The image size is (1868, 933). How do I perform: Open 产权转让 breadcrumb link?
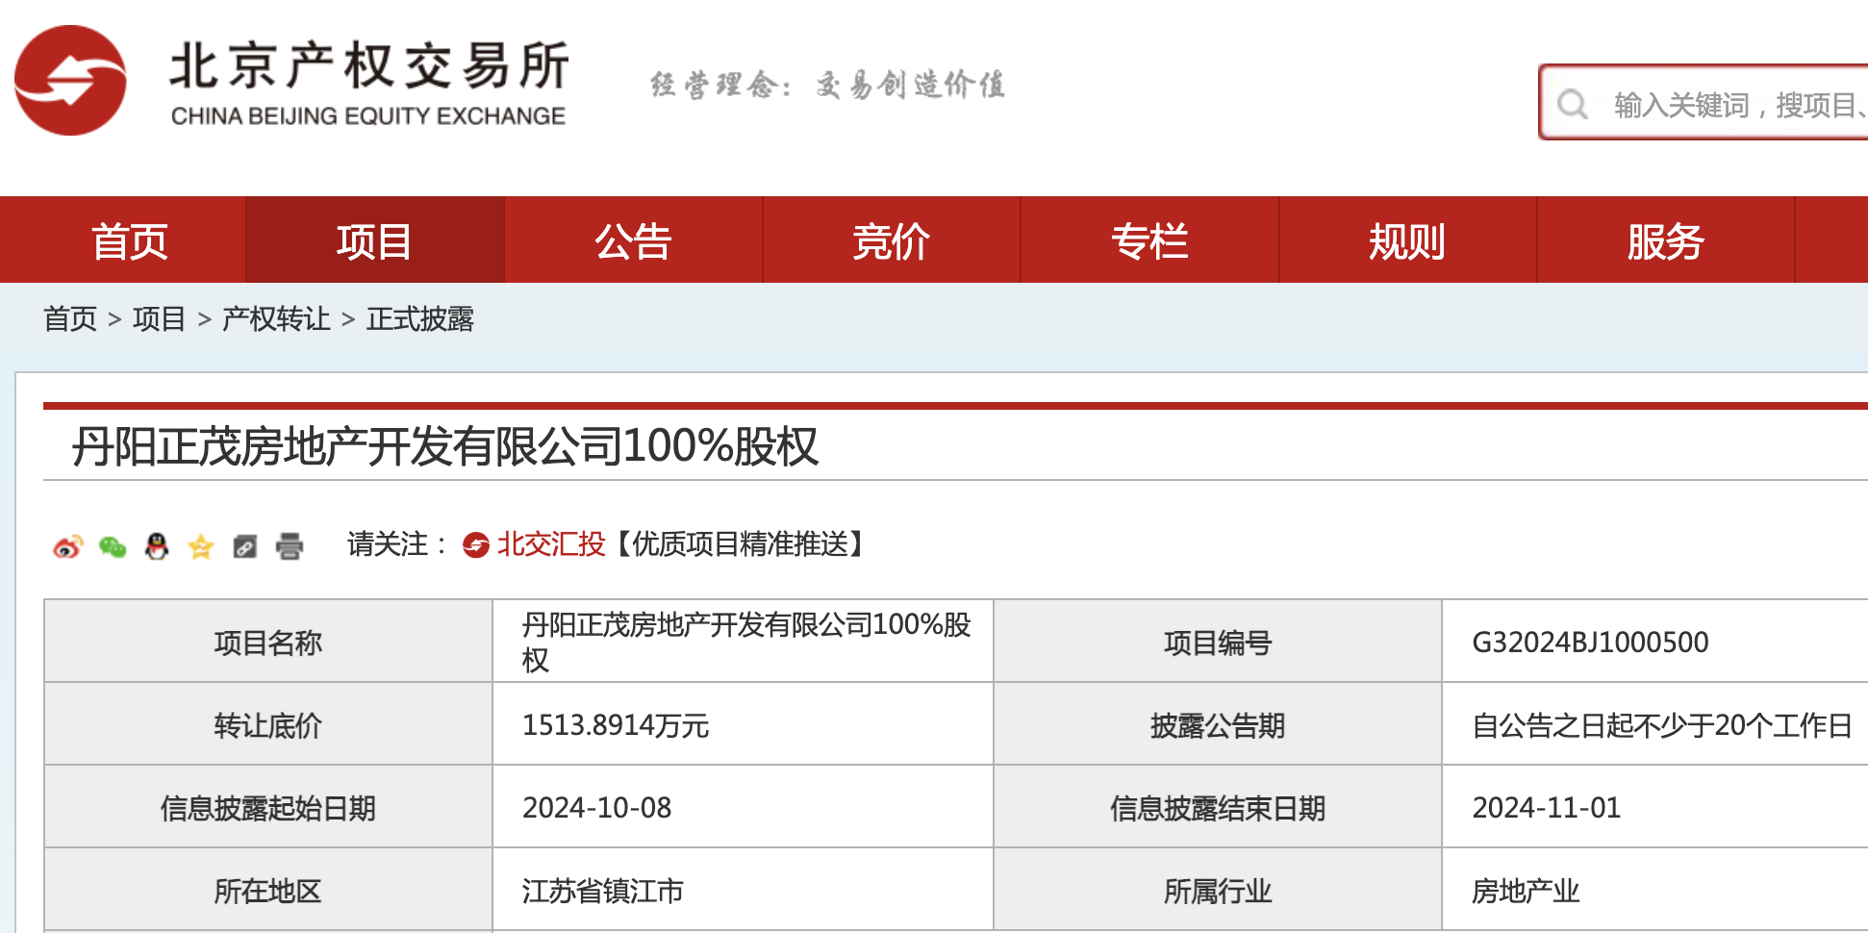(277, 319)
